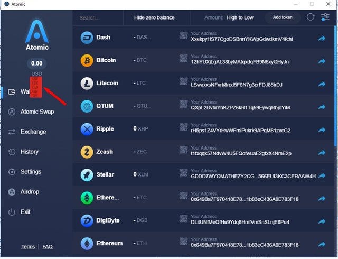Click the send arrow for Litecoin
The width and height of the screenshot is (338, 259).
pyautogui.click(x=322, y=84)
